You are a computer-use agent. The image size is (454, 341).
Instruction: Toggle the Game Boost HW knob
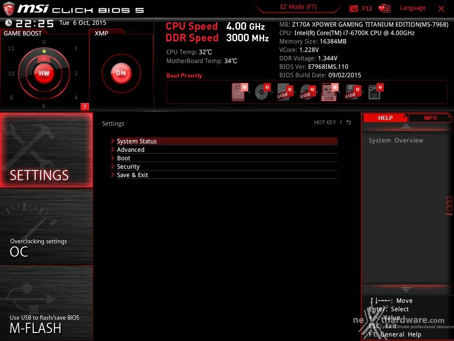[x=44, y=73]
